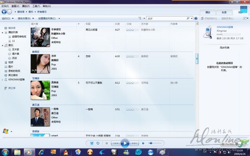
Task: Click the Stop playback icon
Action: tap(107, 143)
